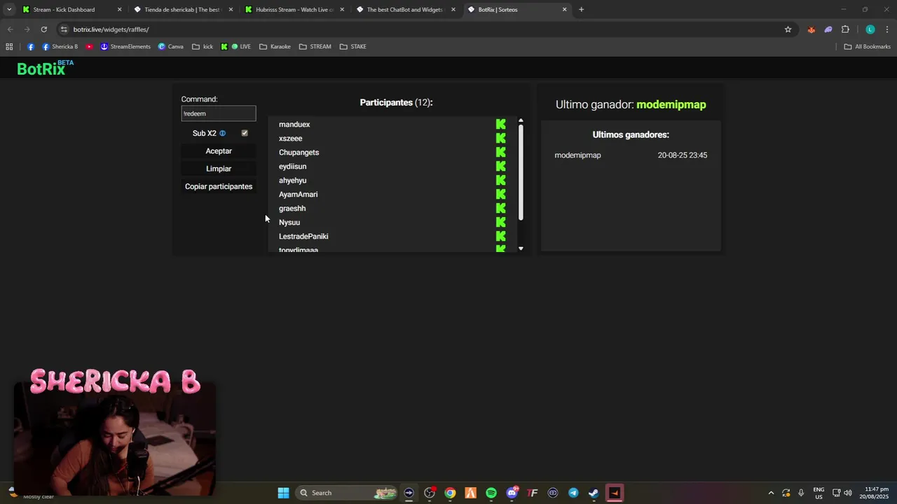The image size is (897, 504).
Task: Click the participants list scroll-down arrow
Action: coord(521,248)
